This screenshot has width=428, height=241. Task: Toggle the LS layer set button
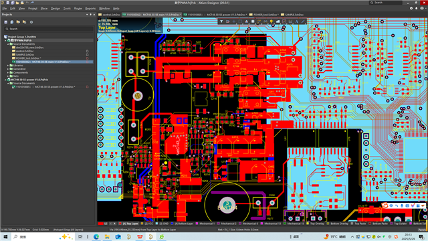click(106, 224)
